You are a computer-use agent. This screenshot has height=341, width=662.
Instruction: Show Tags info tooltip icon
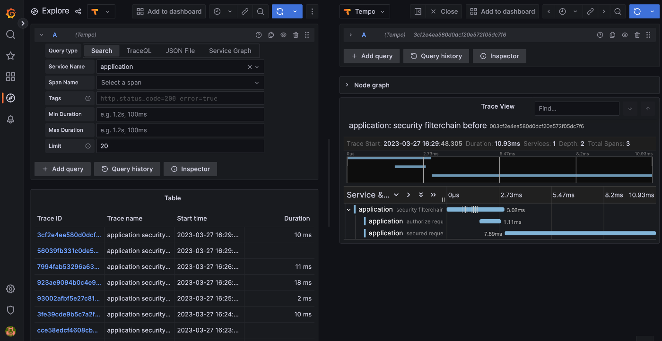[87, 98]
